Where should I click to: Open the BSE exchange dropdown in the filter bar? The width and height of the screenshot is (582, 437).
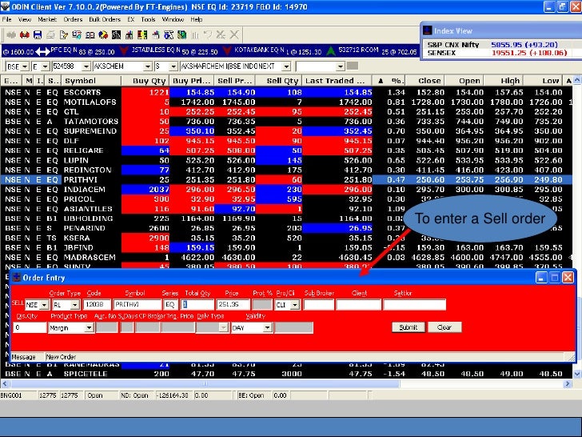tap(25, 66)
